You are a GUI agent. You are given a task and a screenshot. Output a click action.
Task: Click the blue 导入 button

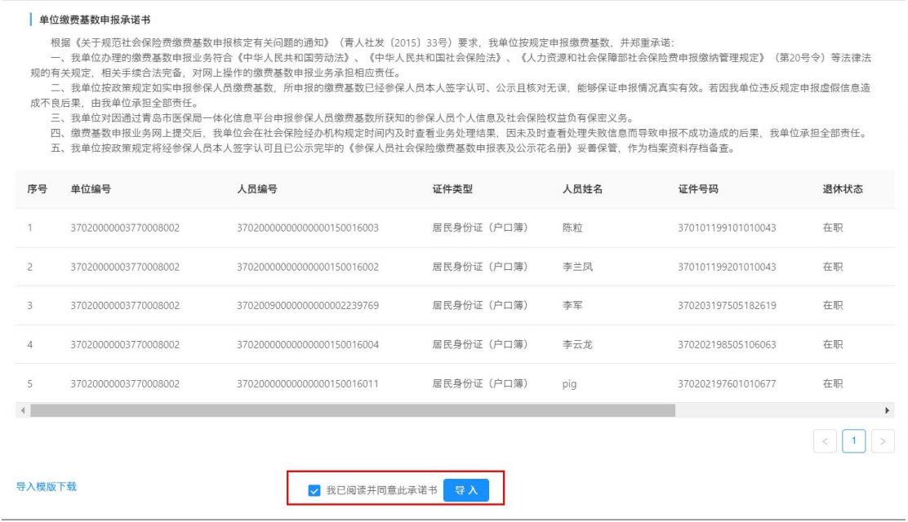click(466, 490)
